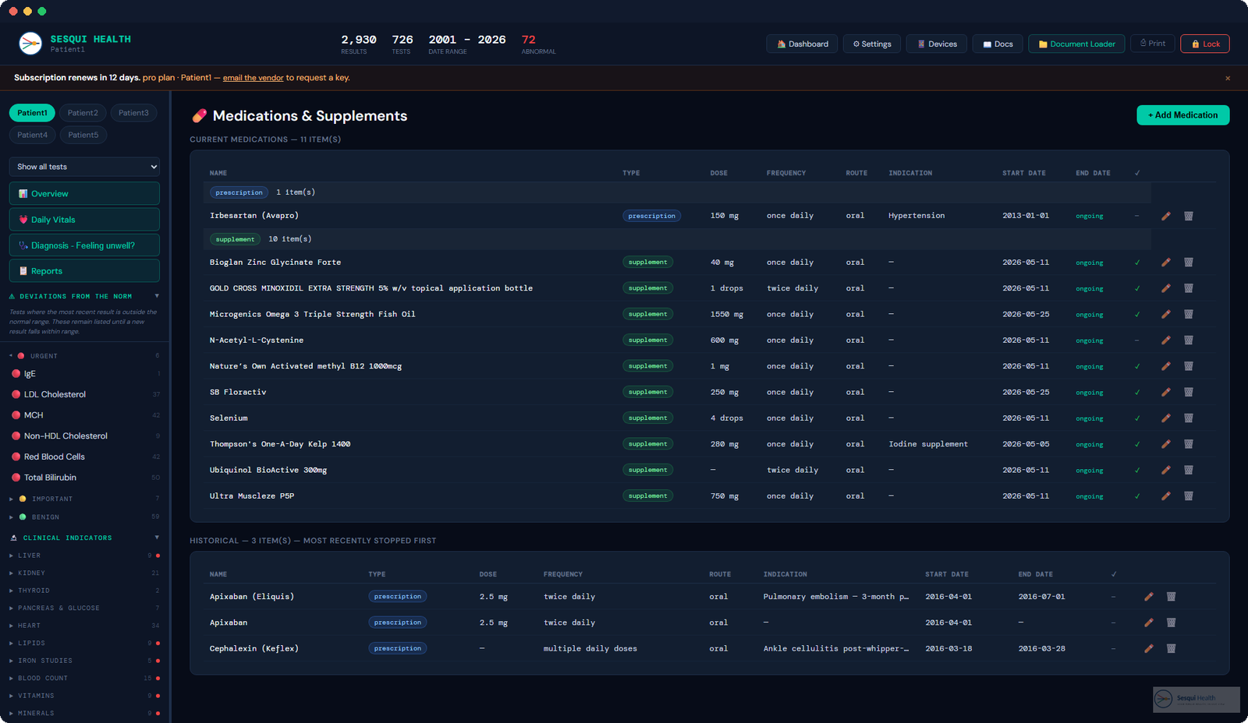The image size is (1248, 723).
Task: Toggle the check status for N-Acetyl-L-Cystenine
Action: [x=1137, y=340]
